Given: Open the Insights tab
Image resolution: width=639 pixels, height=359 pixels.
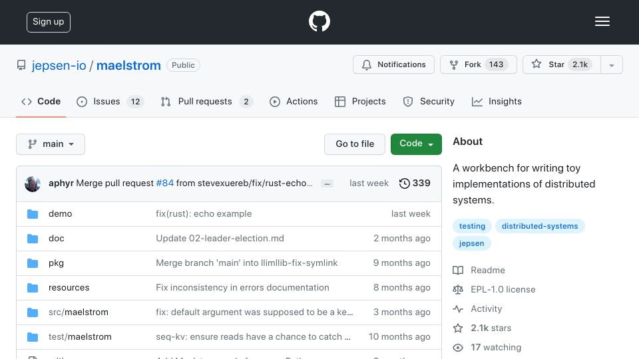Looking at the screenshot, I should pos(497,101).
